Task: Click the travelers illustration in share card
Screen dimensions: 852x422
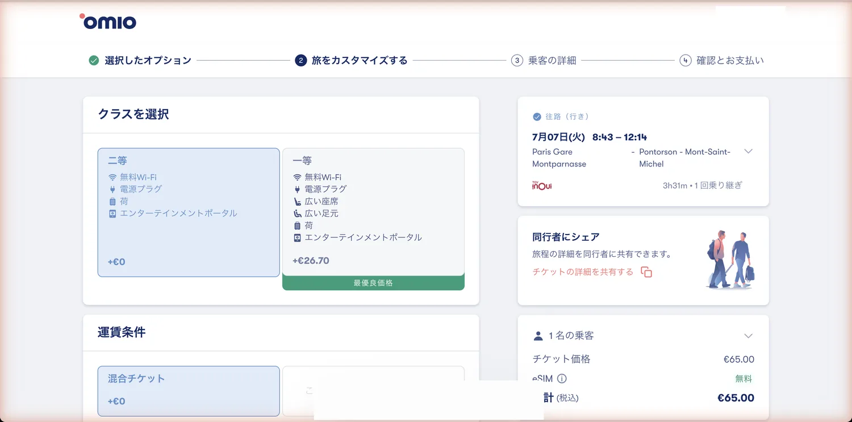Action: point(730,259)
